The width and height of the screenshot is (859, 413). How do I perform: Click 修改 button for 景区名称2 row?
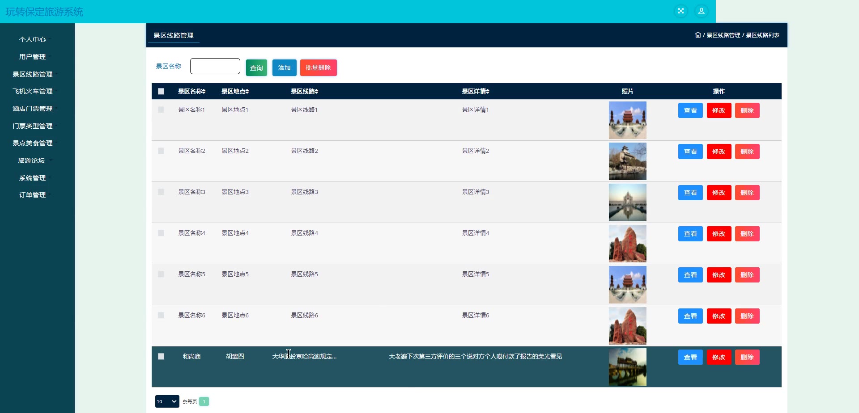(719, 152)
